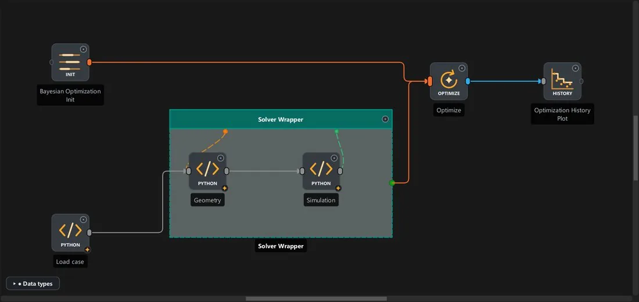Click the green result anchor in Solver Wrapper
The height and width of the screenshot is (302, 639).
click(336, 131)
